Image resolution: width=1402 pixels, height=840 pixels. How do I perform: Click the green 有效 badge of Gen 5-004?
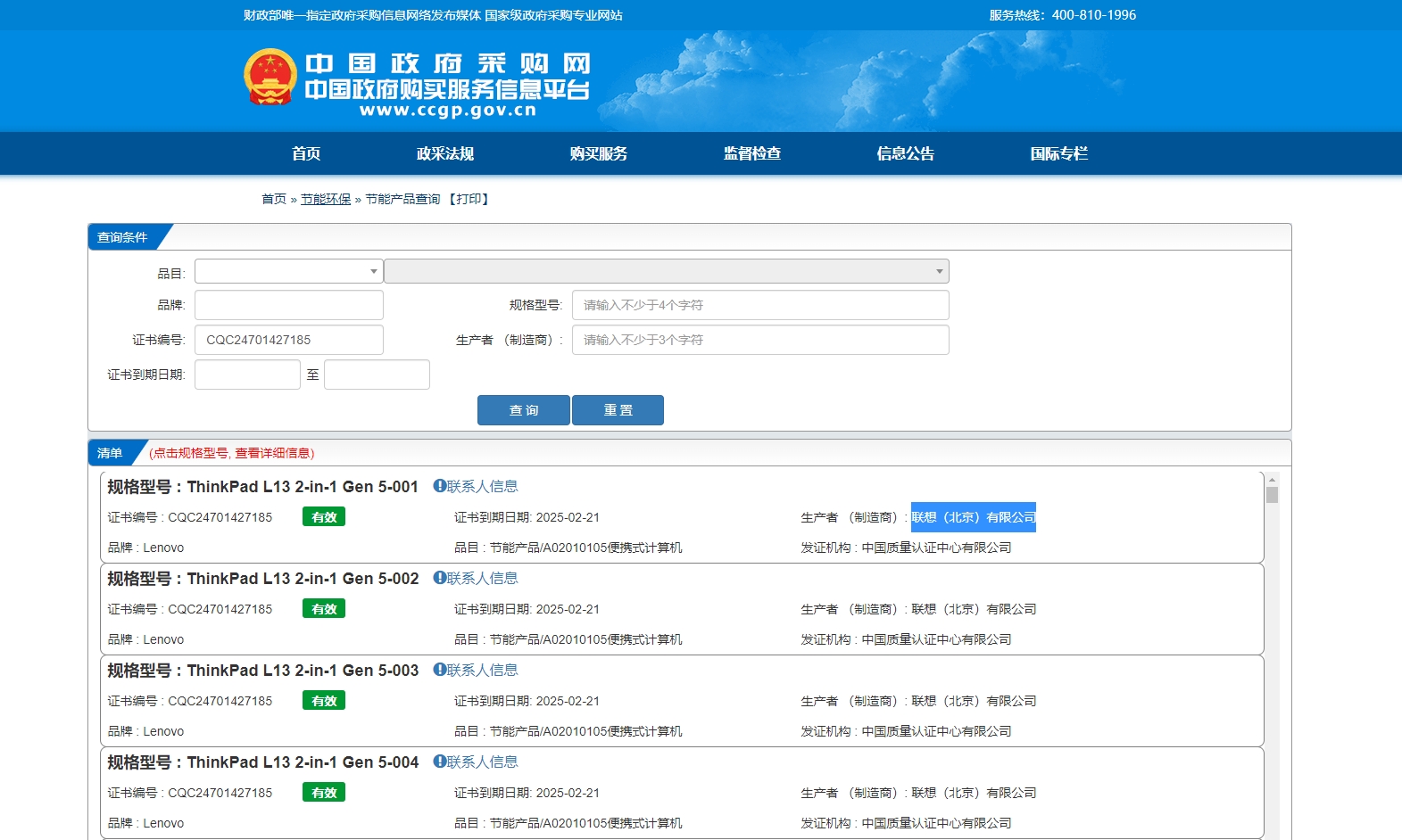click(324, 793)
